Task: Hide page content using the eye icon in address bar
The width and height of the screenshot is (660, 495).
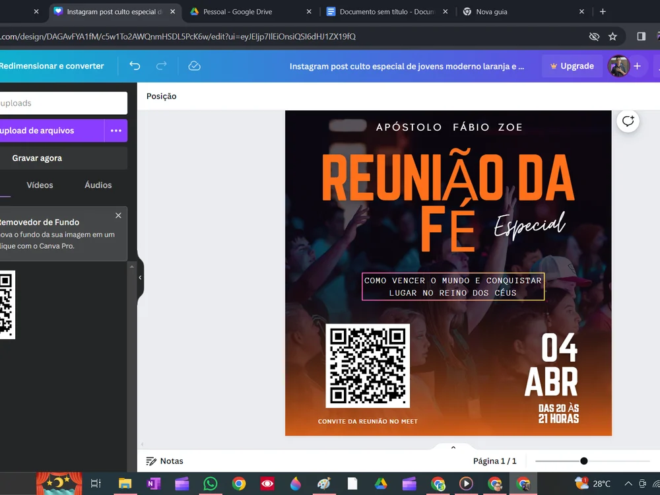Action: (x=594, y=37)
